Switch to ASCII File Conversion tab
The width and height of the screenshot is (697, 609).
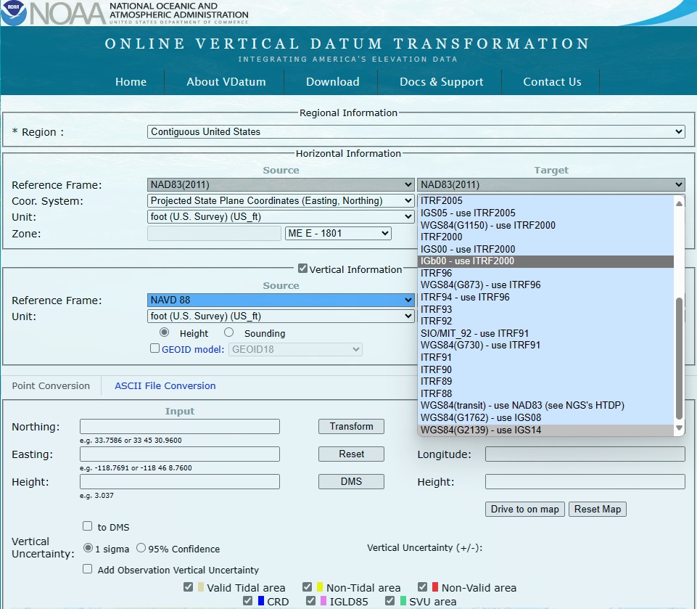point(165,385)
